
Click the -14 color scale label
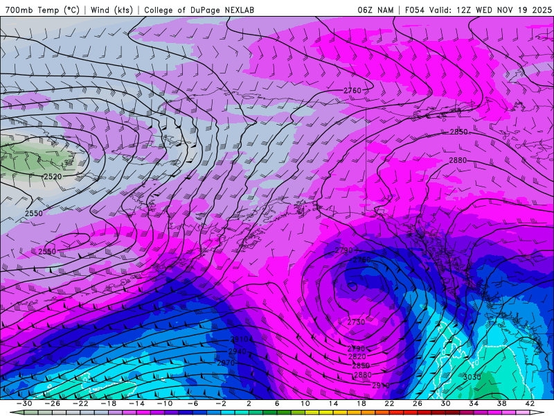(136, 404)
